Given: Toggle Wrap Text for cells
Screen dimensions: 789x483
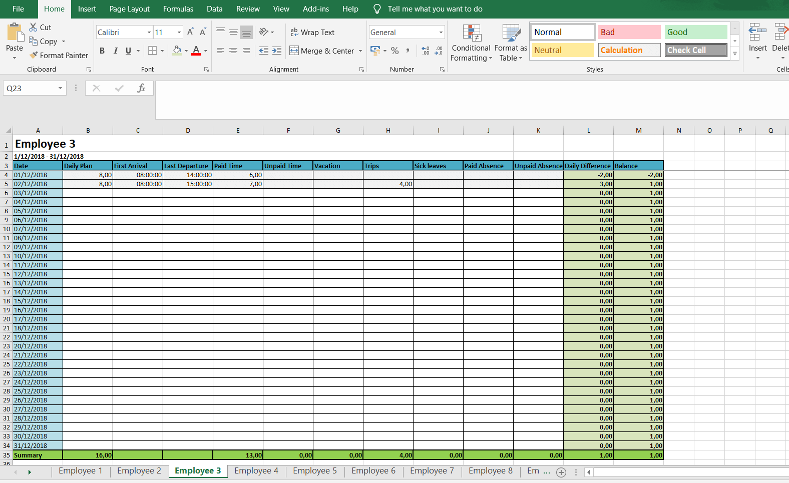Looking at the screenshot, I should (312, 32).
